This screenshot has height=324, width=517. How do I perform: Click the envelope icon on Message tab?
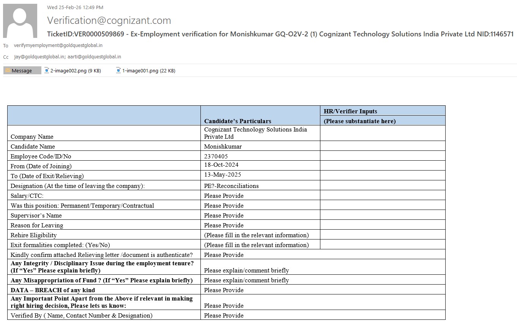pos(8,70)
